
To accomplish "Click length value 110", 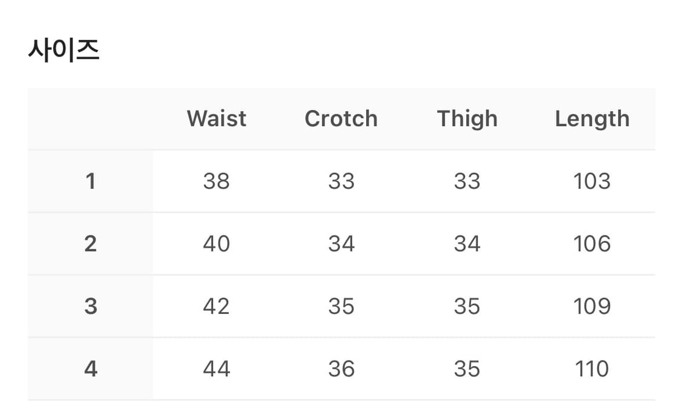I will (592, 368).
